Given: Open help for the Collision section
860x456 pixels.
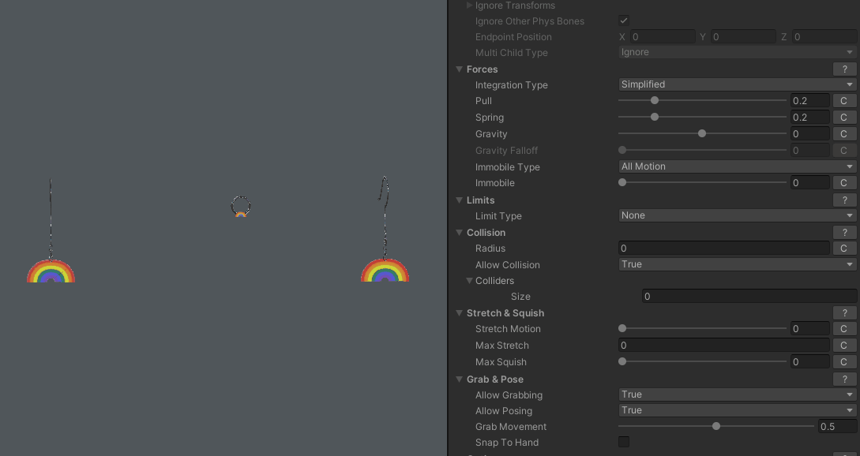Looking at the screenshot, I should point(844,233).
